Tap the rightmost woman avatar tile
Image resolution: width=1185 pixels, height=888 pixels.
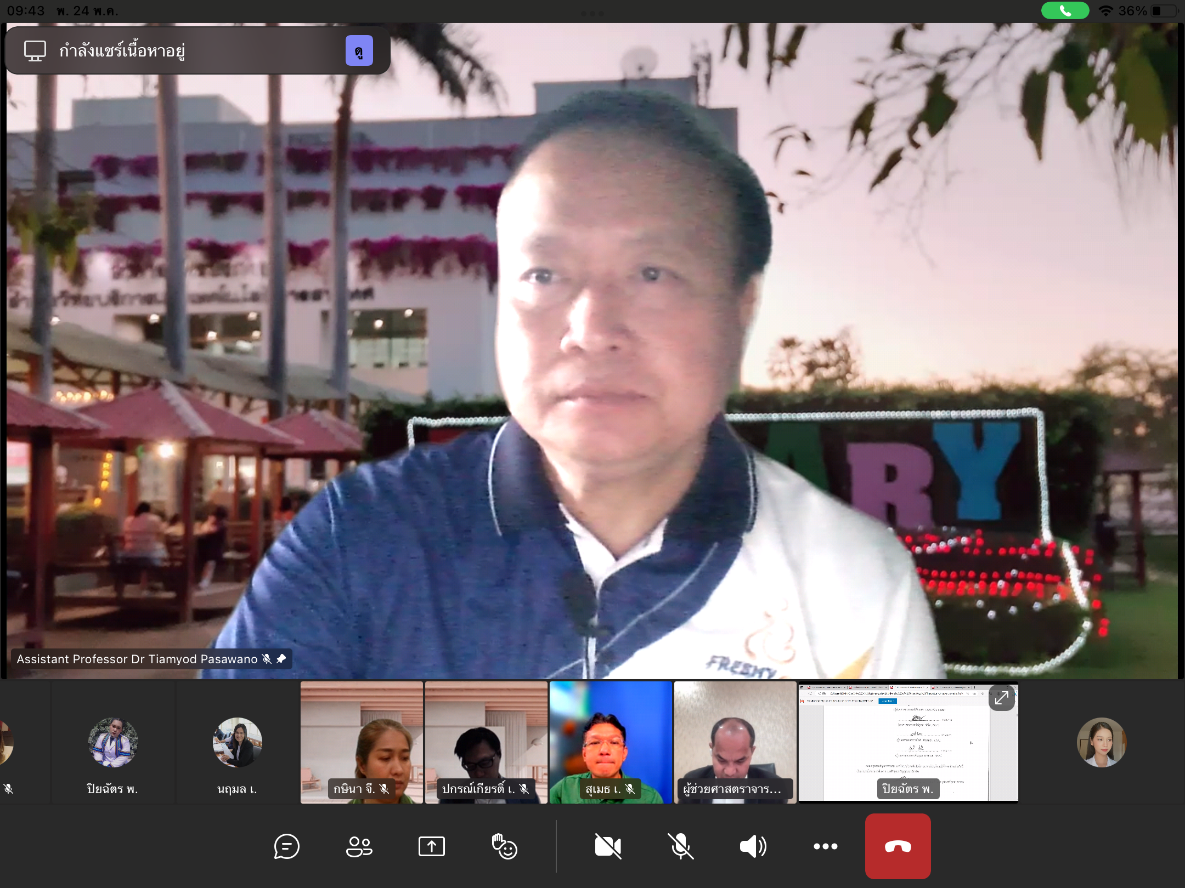coord(1102,742)
